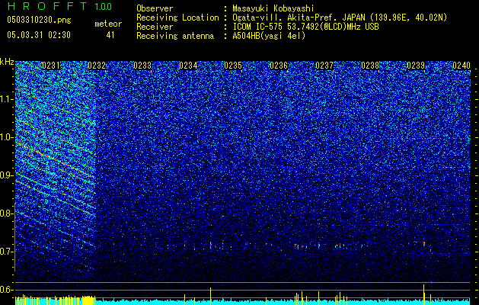Click the meteor count 41
The width and height of the screenshot is (479, 305).
pyautogui.click(x=110, y=35)
